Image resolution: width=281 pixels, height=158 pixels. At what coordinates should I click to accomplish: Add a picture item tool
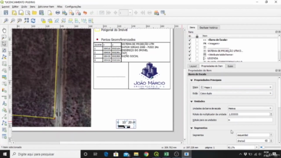pos(4,77)
